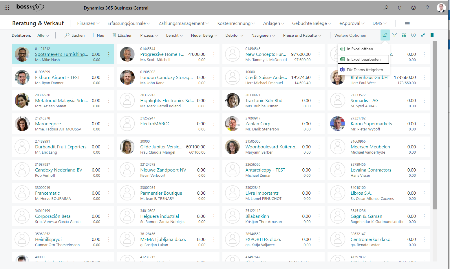The height and width of the screenshot is (269, 450).
Task: Open Spotsmeyer's Furnishing customer link
Action: click(61, 54)
